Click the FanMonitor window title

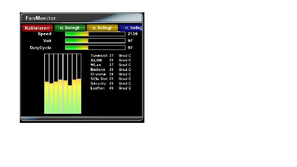tap(40, 18)
